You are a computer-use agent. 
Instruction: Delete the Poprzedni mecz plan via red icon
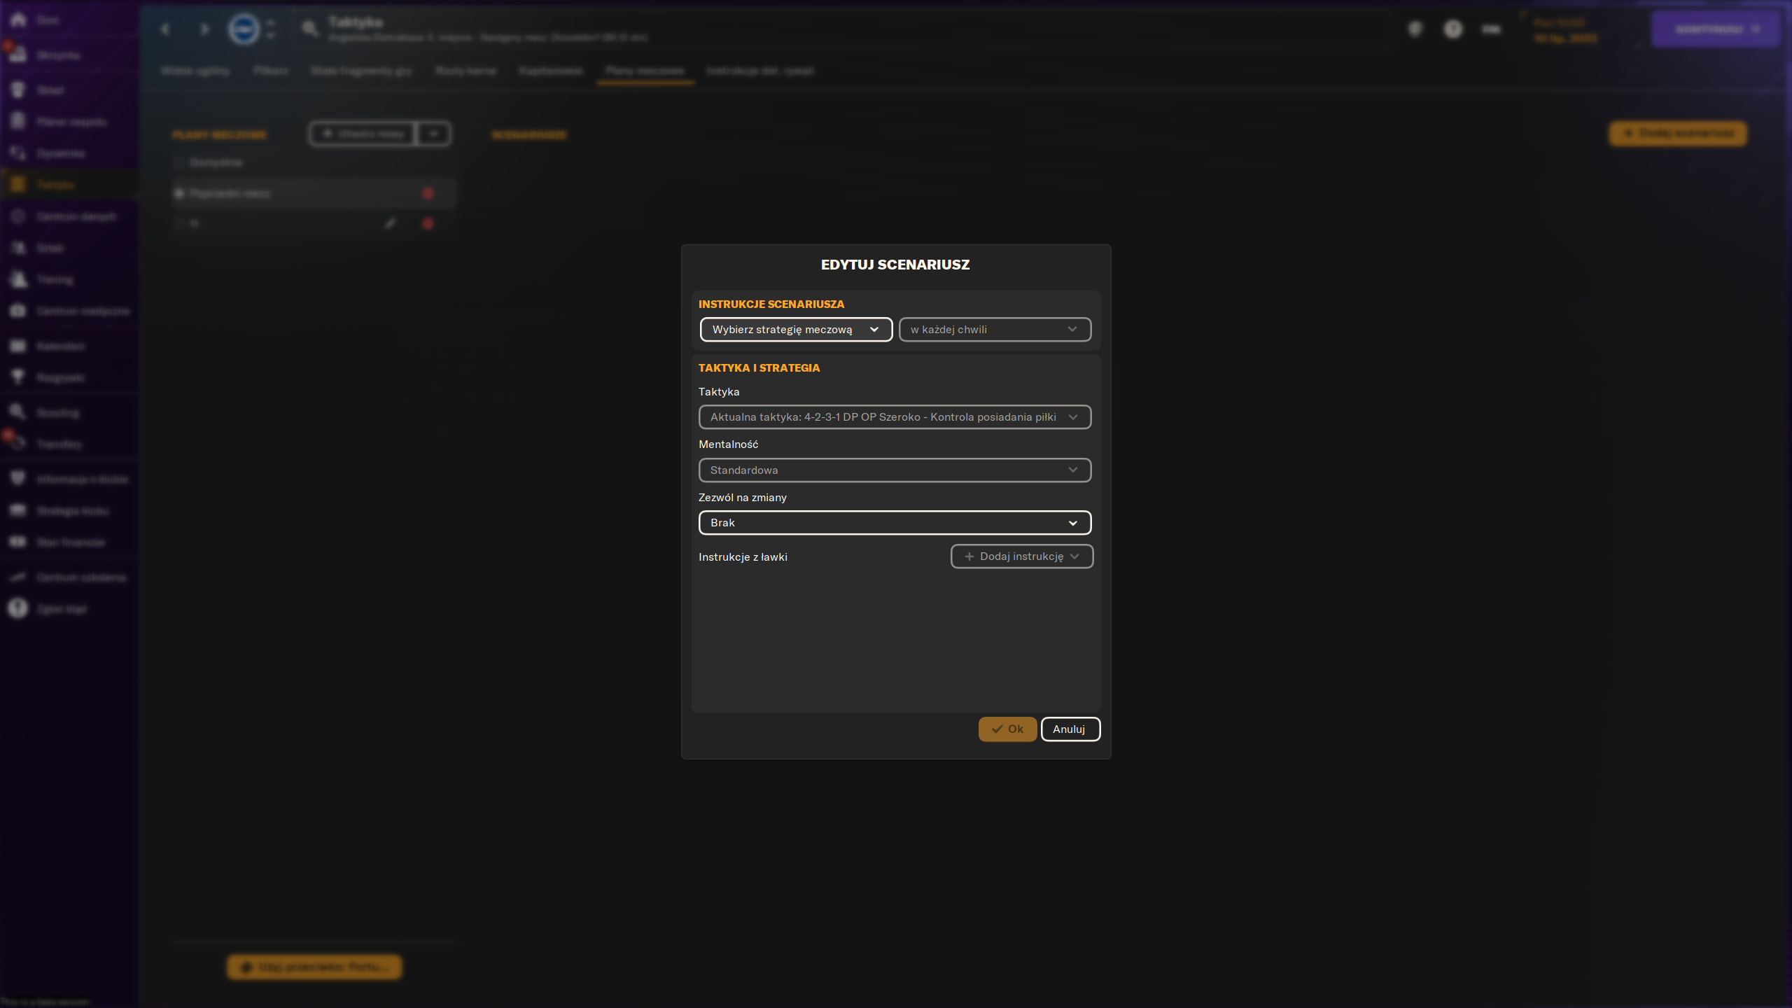(x=428, y=193)
